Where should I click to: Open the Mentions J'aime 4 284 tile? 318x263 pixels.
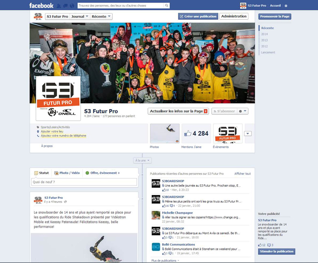coord(196,133)
